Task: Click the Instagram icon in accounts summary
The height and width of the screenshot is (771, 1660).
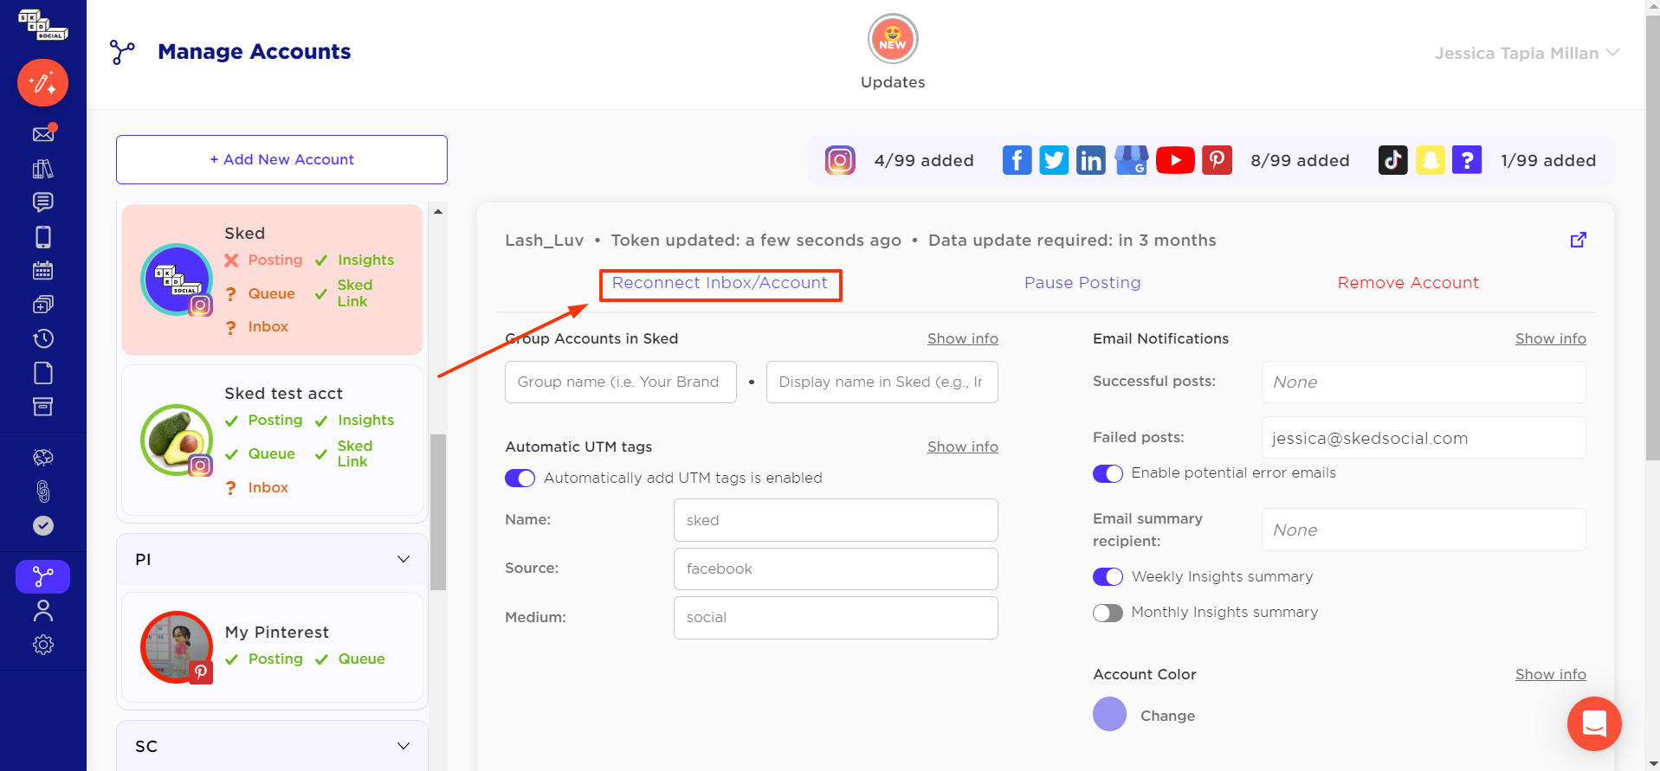Action: click(840, 160)
